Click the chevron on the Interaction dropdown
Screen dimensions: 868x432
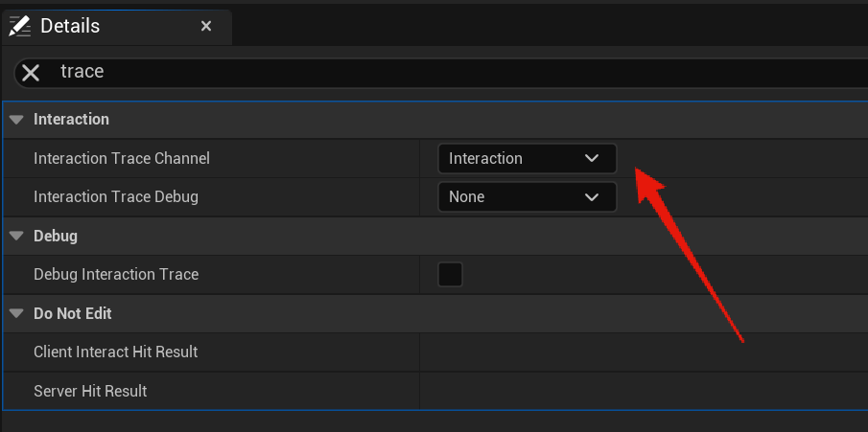(592, 158)
